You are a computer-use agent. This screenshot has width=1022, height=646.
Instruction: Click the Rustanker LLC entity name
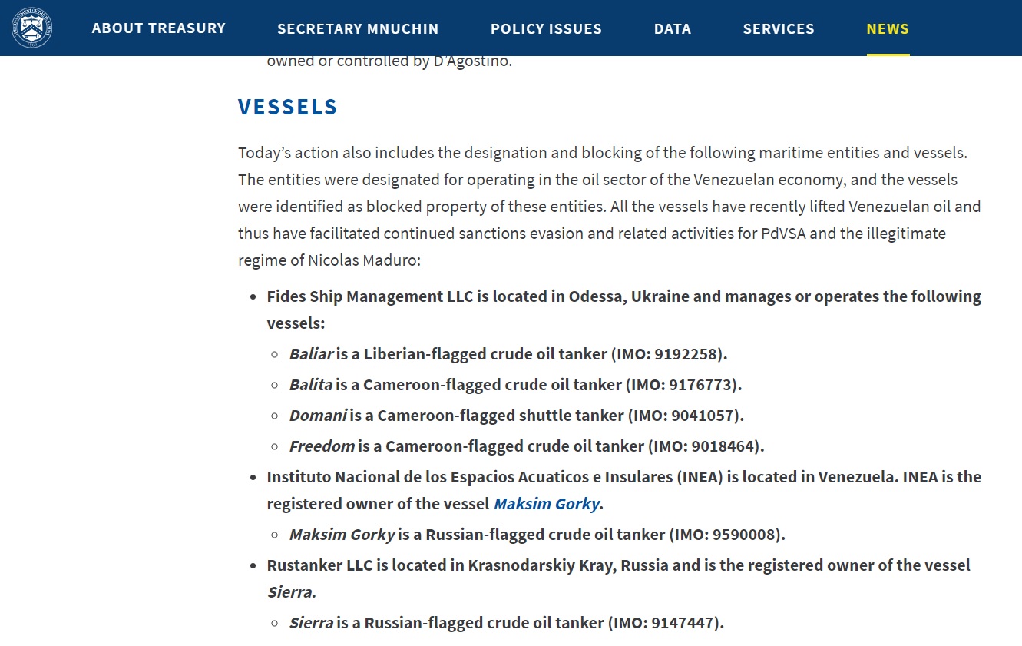click(x=319, y=565)
